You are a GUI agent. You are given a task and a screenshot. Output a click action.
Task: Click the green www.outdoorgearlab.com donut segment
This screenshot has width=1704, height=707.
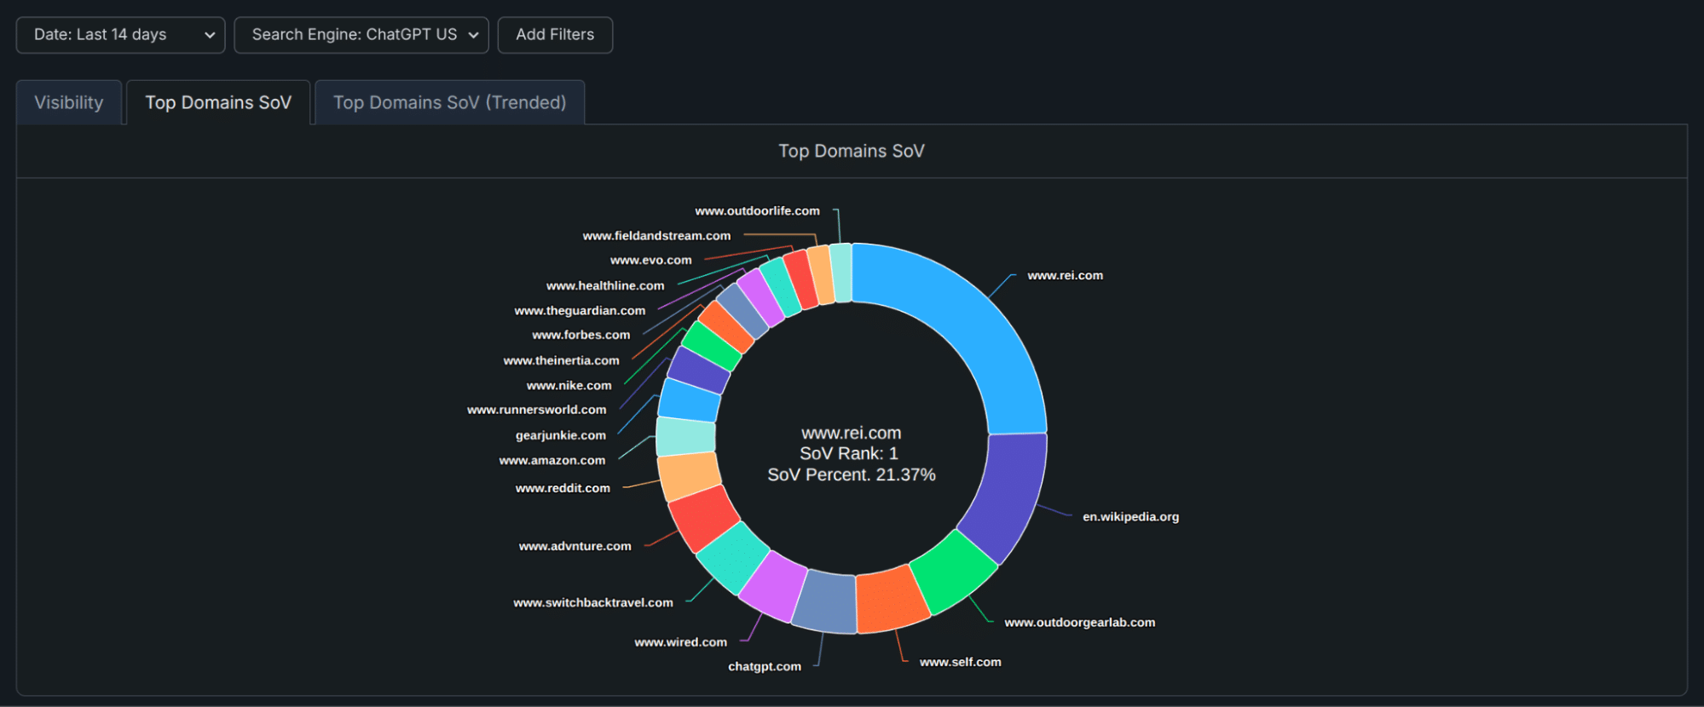952,572
